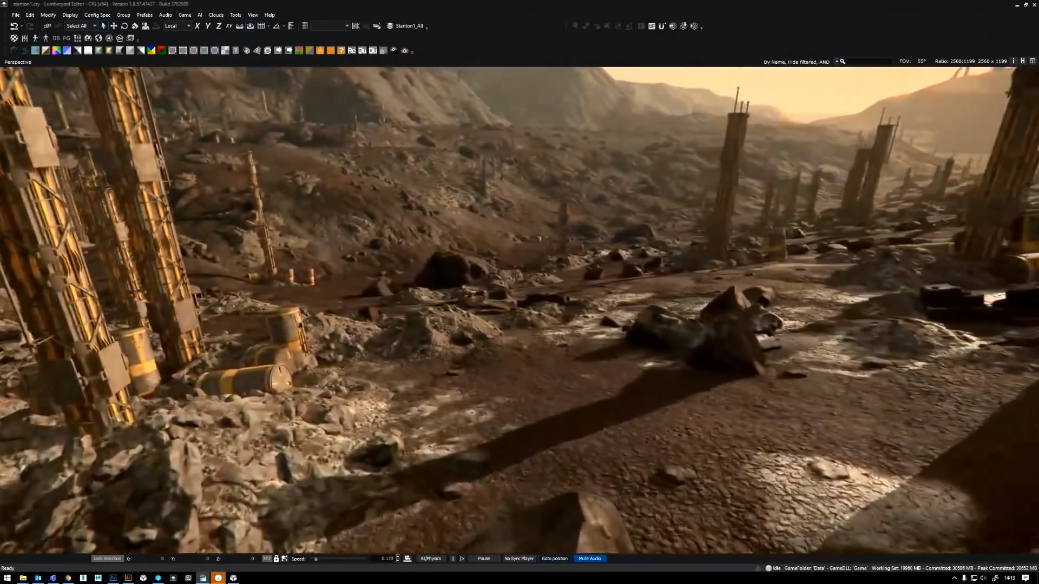Click the Lock Selection button
This screenshot has width=1039, height=584.
pos(107,559)
